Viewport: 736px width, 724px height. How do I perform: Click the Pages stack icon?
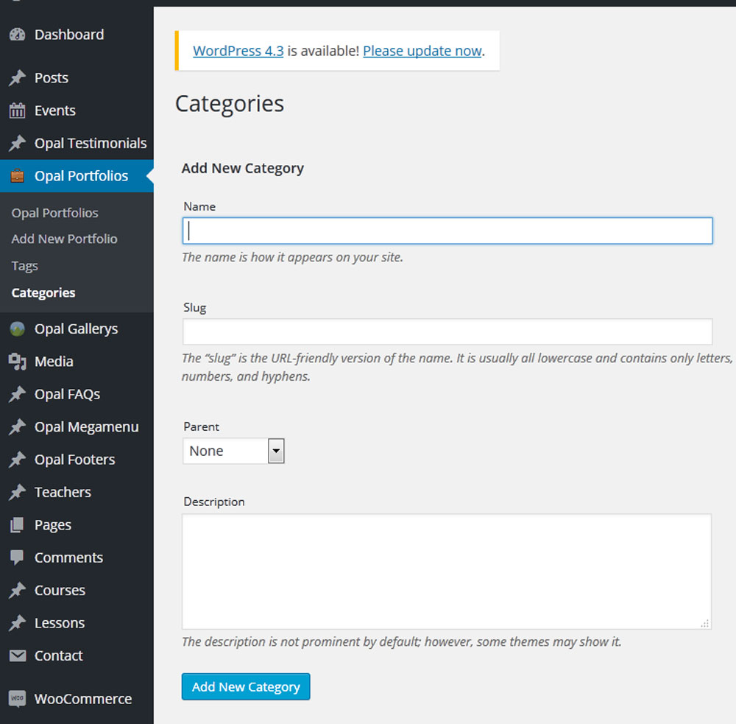[17, 525]
